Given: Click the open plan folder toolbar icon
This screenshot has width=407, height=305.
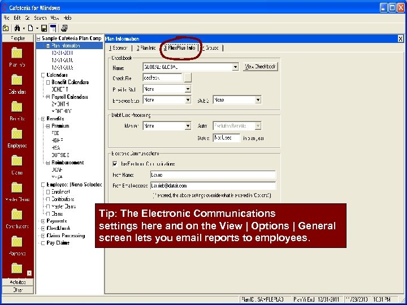Looking at the screenshot, I should tap(6, 28).
